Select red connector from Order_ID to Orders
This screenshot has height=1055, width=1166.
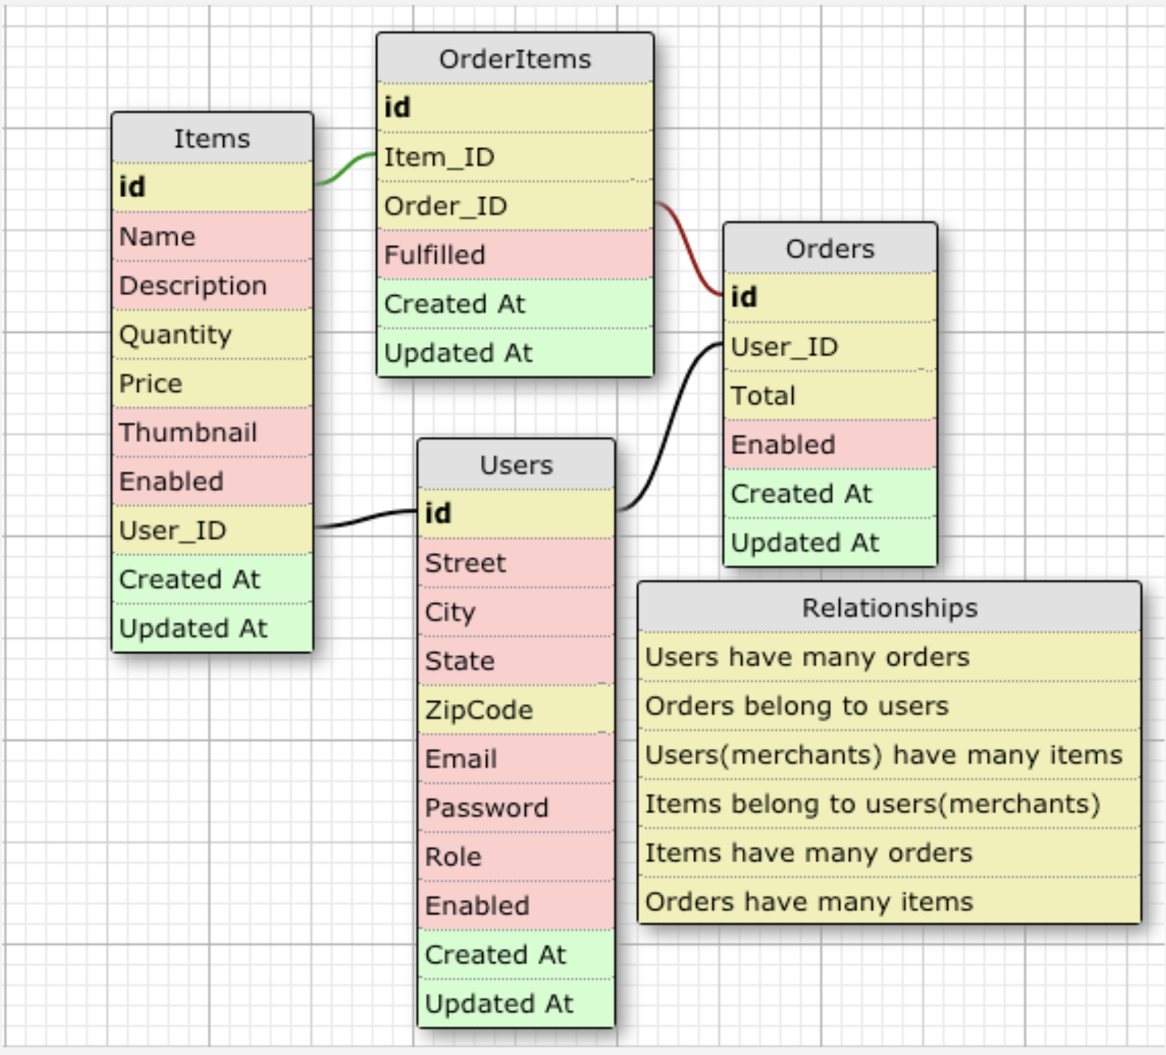tap(688, 248)
